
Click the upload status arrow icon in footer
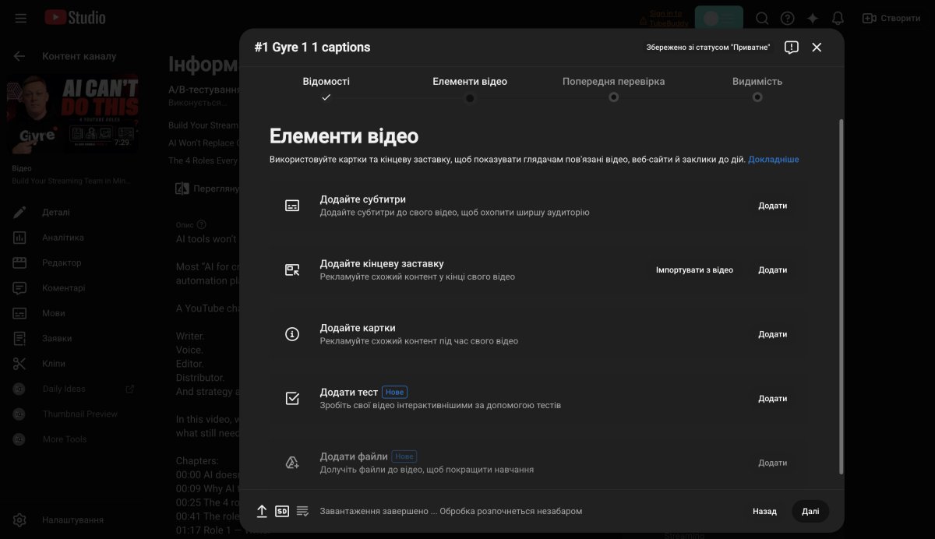pyautogui.click(x=262, y=511)
